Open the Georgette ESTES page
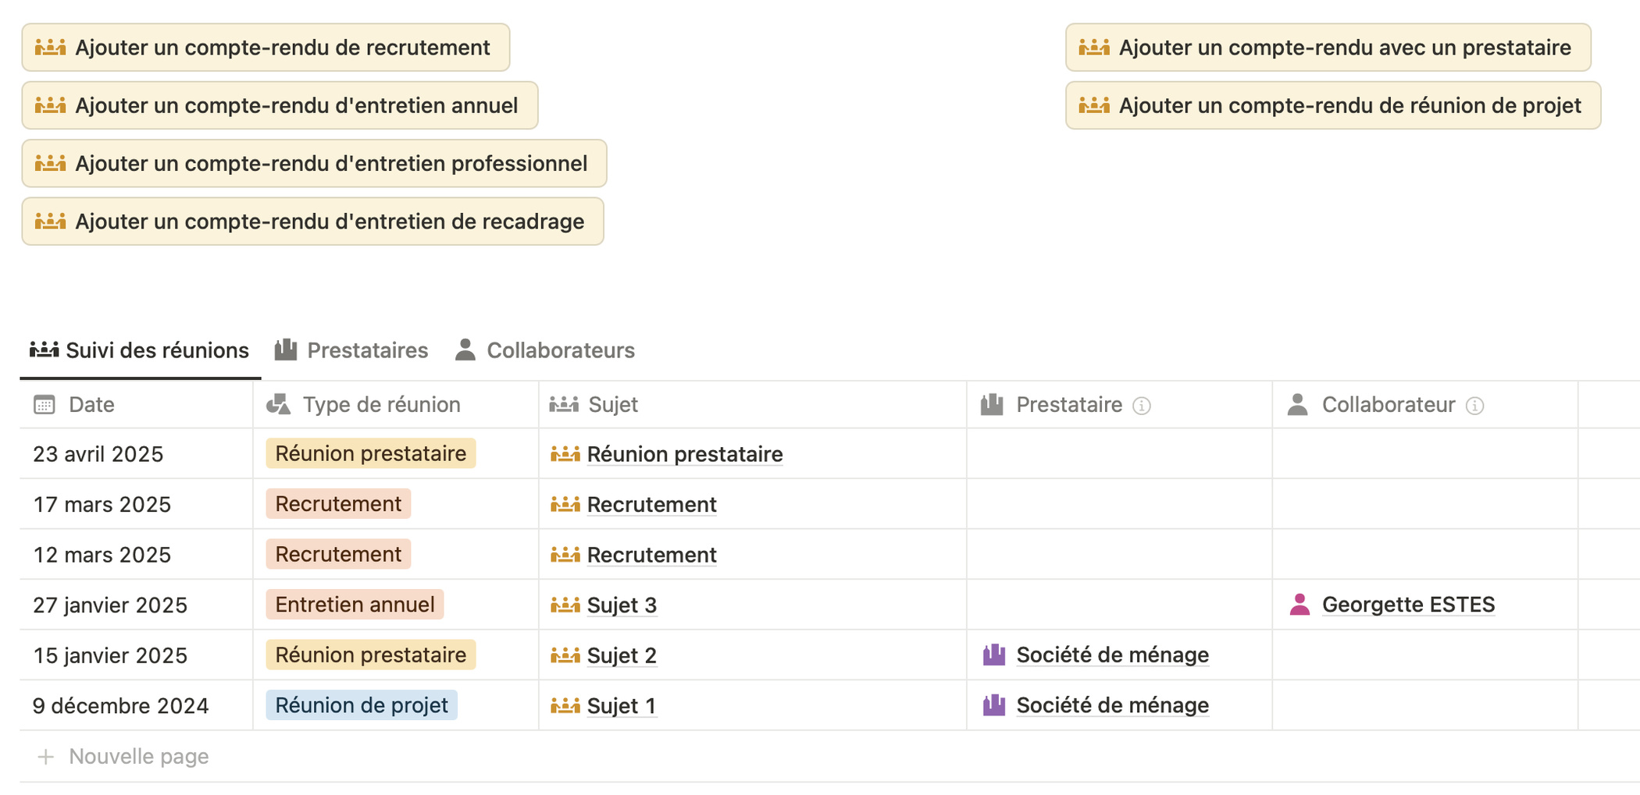The height and width of the screenshot is (795, 1640). coord(1409,604)
